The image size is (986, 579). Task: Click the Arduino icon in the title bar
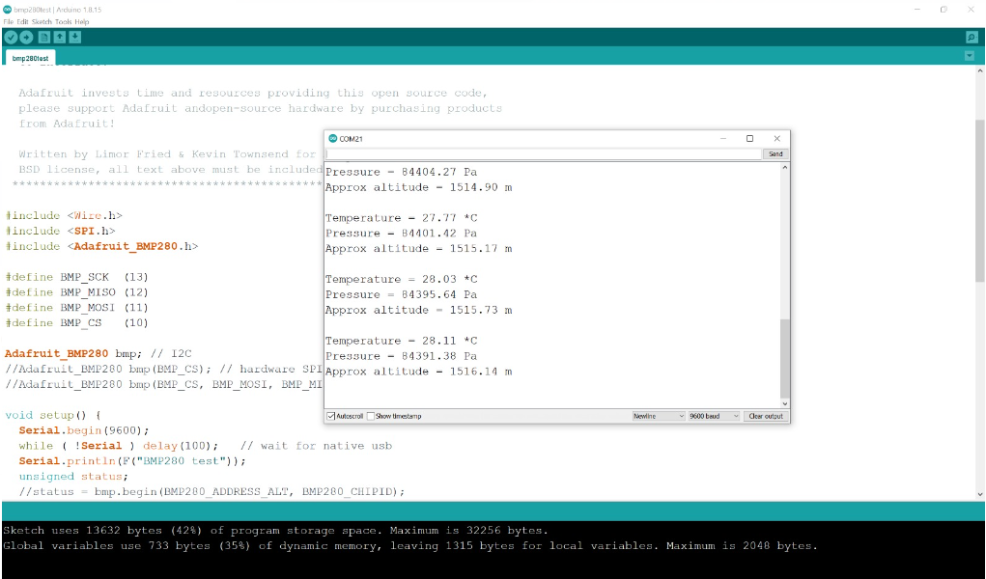coord(8,10)
